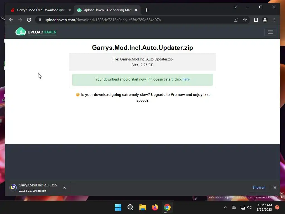Image resolution: width=285 pixels, height=214 pixels.
Task: Open Chrome side panel
Action: coord(256,20)
